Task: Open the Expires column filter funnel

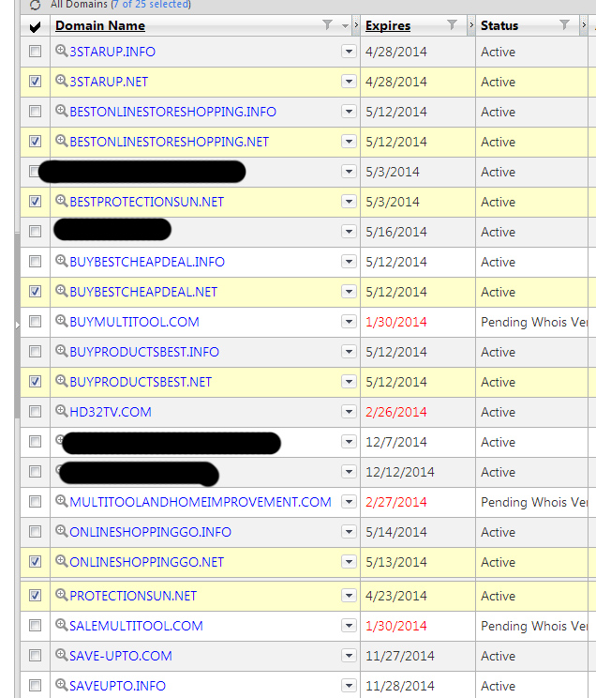Action: [x=452, y=25]
